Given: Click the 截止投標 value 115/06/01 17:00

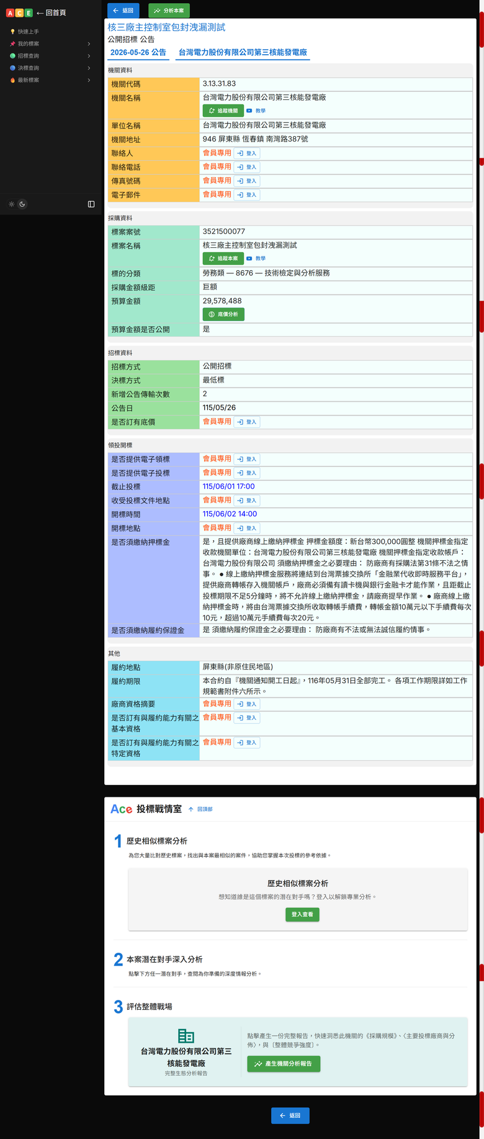Looking at the screenshot, I should (228, 486).
